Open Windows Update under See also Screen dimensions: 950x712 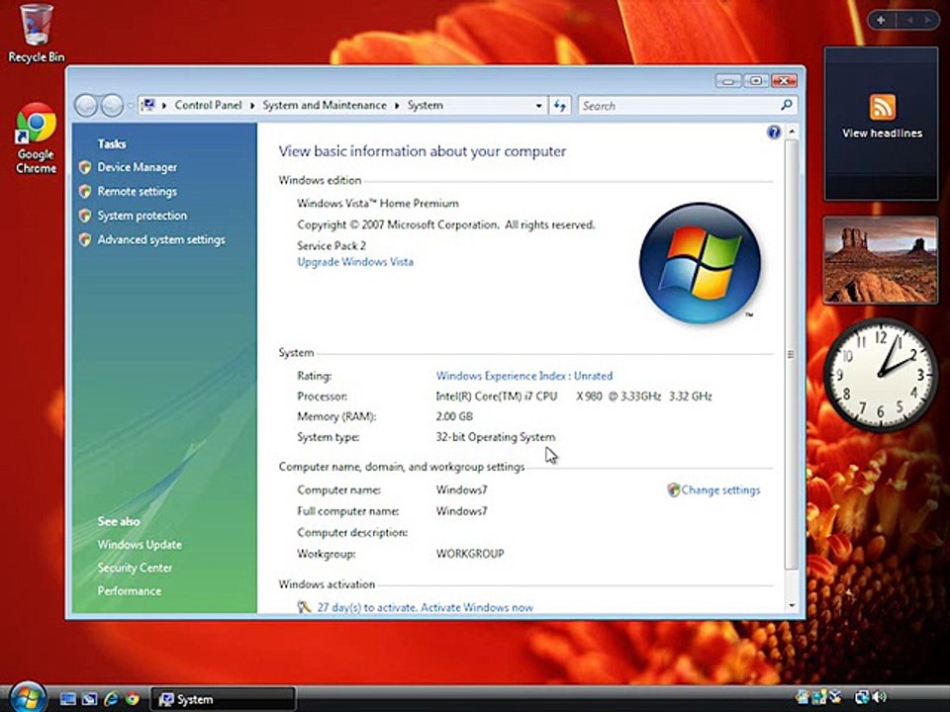point(140,544)
